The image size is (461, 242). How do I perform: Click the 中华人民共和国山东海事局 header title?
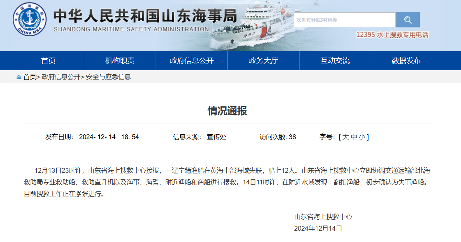point(145,16)
